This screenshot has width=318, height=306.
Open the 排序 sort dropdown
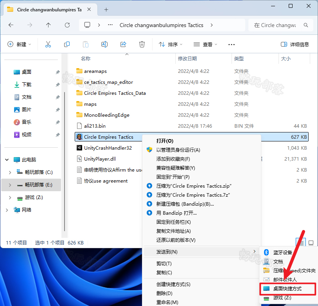(x=171, y=44)
